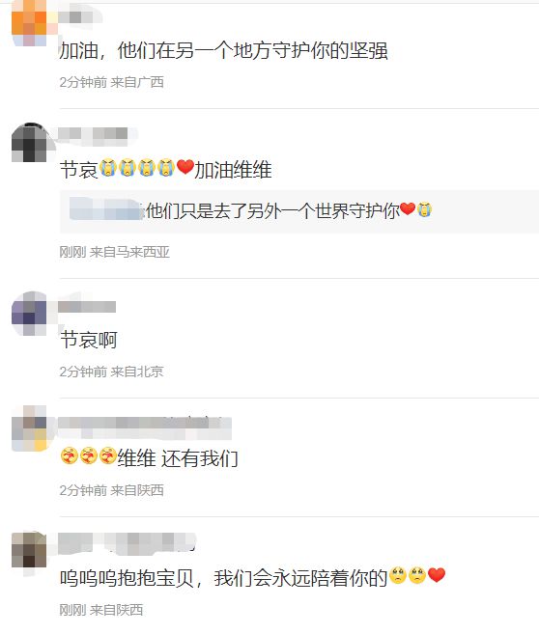
Task: Click the comment text 加油，他们在另一个地方守护你的坚强
Action: (223, 51)
